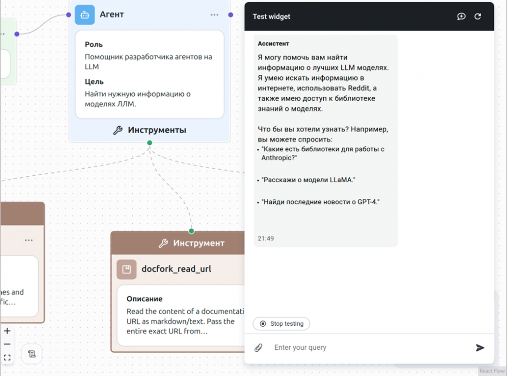Click the fullscreen fit-view icon on canvas controls
Viewport: 507px width, 376px height.
coord(7,357)
